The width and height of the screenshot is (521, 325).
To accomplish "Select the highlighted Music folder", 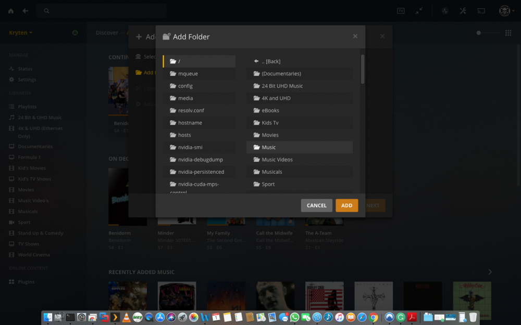I will click(x=300, y=147).
